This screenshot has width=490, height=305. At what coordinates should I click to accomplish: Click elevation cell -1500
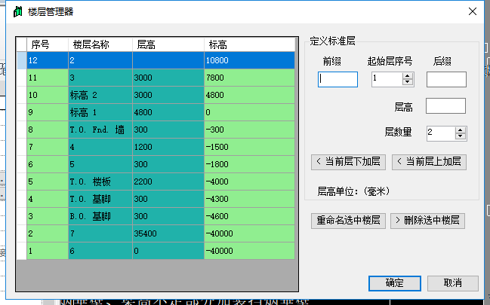coord(249,147)
